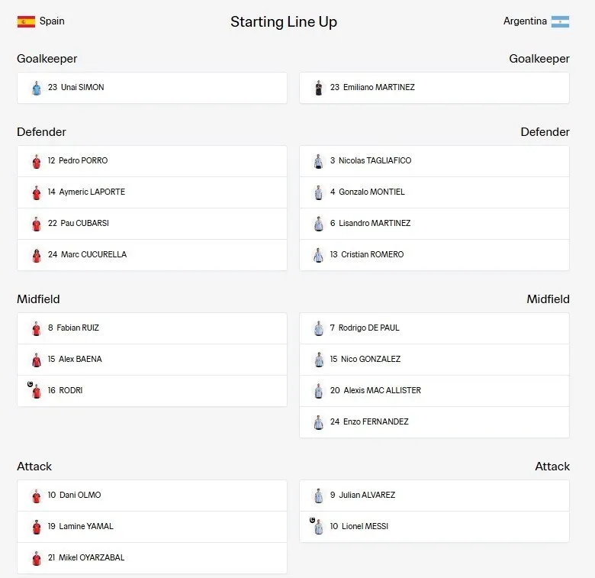Select Cristian ROMERO from Argentina's defenders

435,255
